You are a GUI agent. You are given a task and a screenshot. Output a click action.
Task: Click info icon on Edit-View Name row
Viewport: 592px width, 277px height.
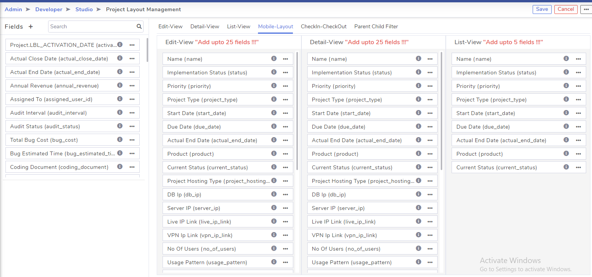[x=274, y=58]
